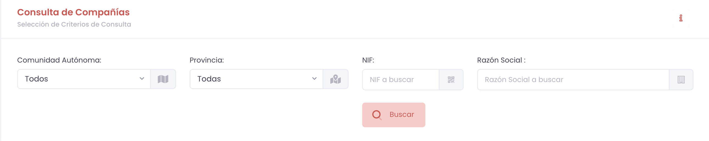
Task: Click the Razón Social field label
Action: (501, 60)
